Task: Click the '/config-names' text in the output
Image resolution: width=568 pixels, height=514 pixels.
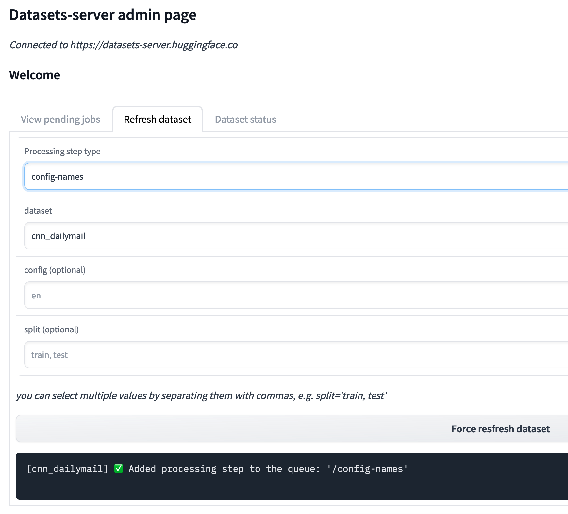Action: (367, 469)
